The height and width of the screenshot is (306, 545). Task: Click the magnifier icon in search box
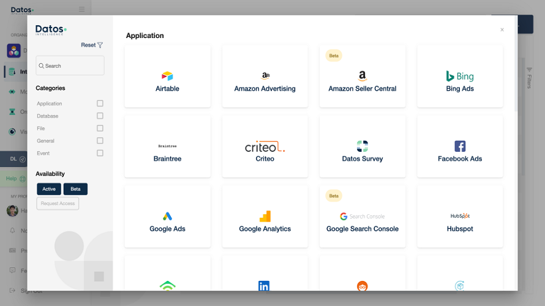[x=42, y=65]
